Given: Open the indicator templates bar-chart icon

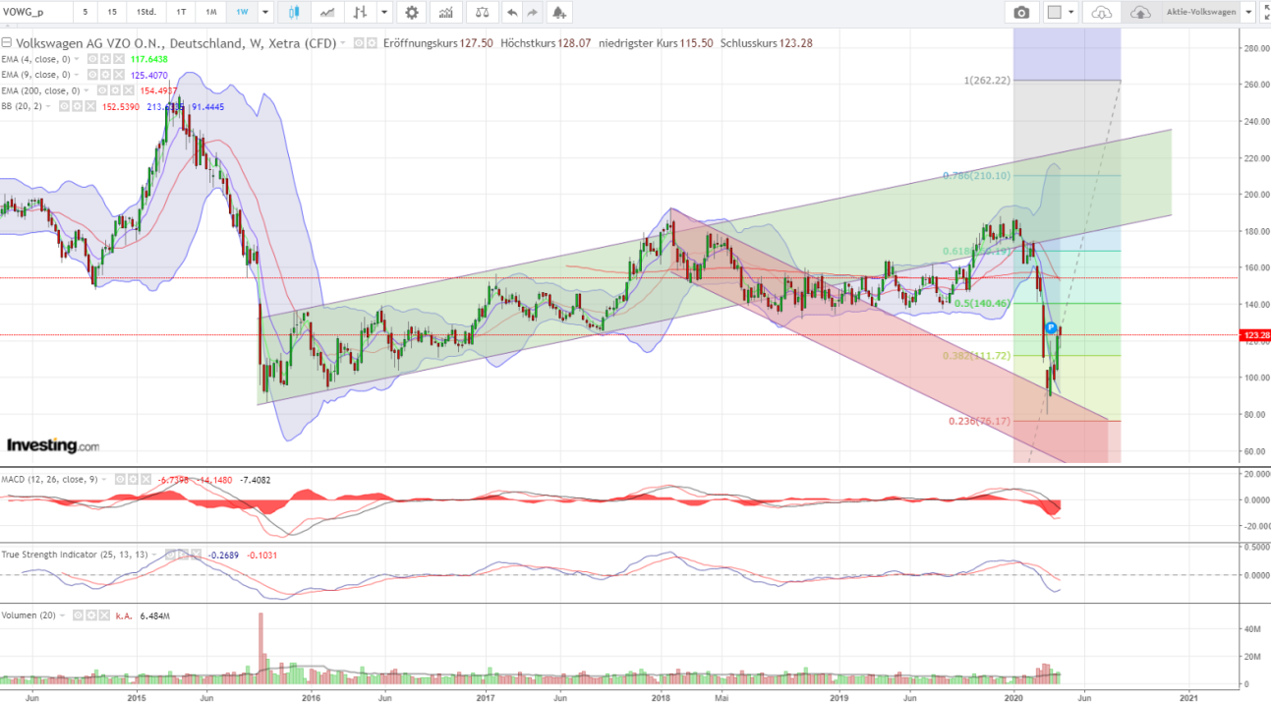Looking at the screenshot, I should (446, 13).
